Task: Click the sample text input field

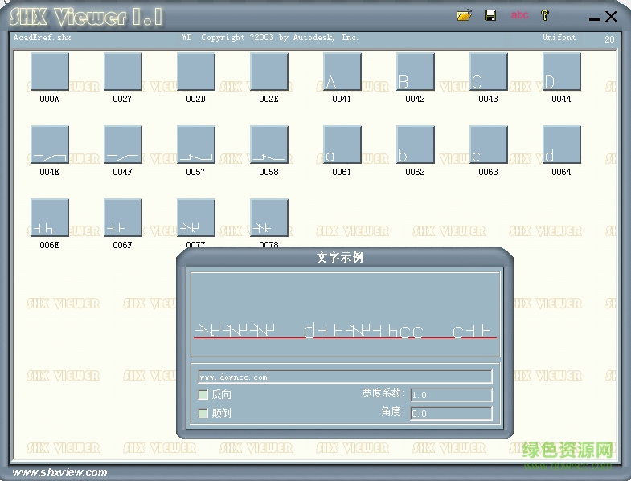Action: coord(344,377)
